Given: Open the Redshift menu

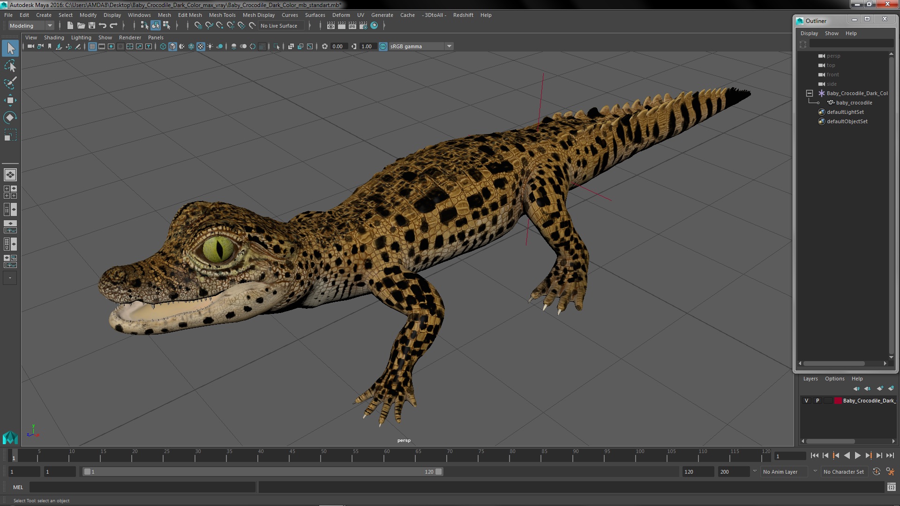Looking at the screenshot, I should coord(463,15).
